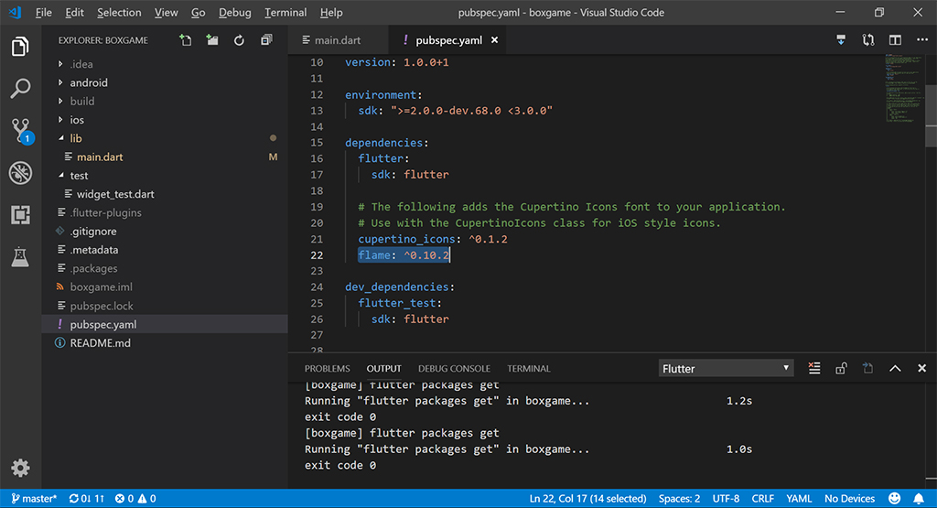Switch to the main.dart editor tab

(337, 40)
